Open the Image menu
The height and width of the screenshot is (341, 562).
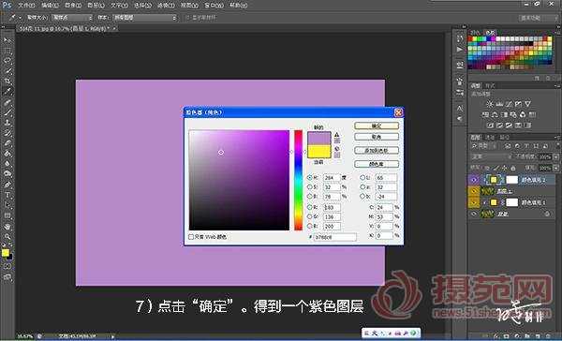tap(72, 6)
